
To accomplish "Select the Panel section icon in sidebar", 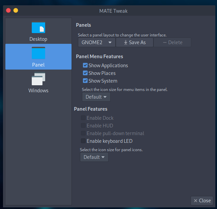I will [38, 53].
